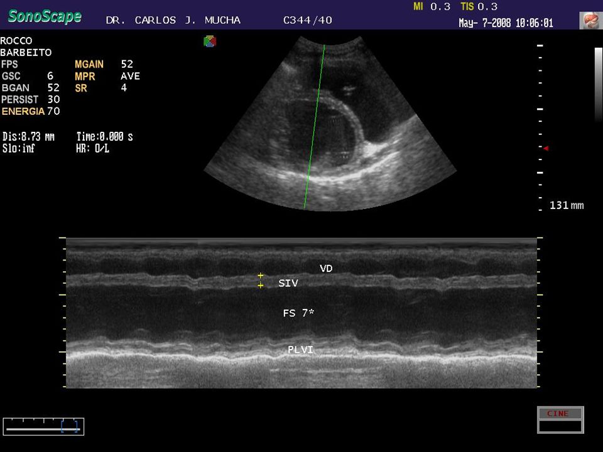603x452 pixels.
Task: Click the date and time stamp
Action: point(506,23)
